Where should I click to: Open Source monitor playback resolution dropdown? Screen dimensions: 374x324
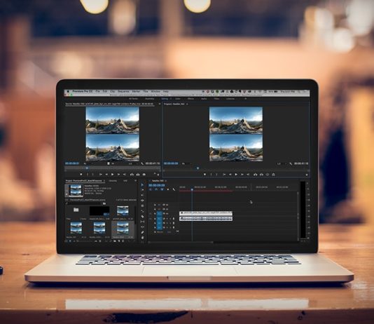(133, 164)
